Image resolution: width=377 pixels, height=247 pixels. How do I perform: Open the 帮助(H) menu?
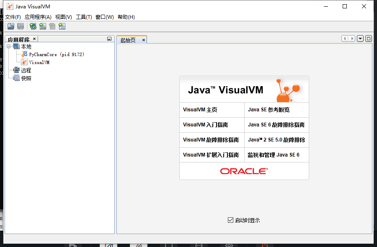click(126, 17)
